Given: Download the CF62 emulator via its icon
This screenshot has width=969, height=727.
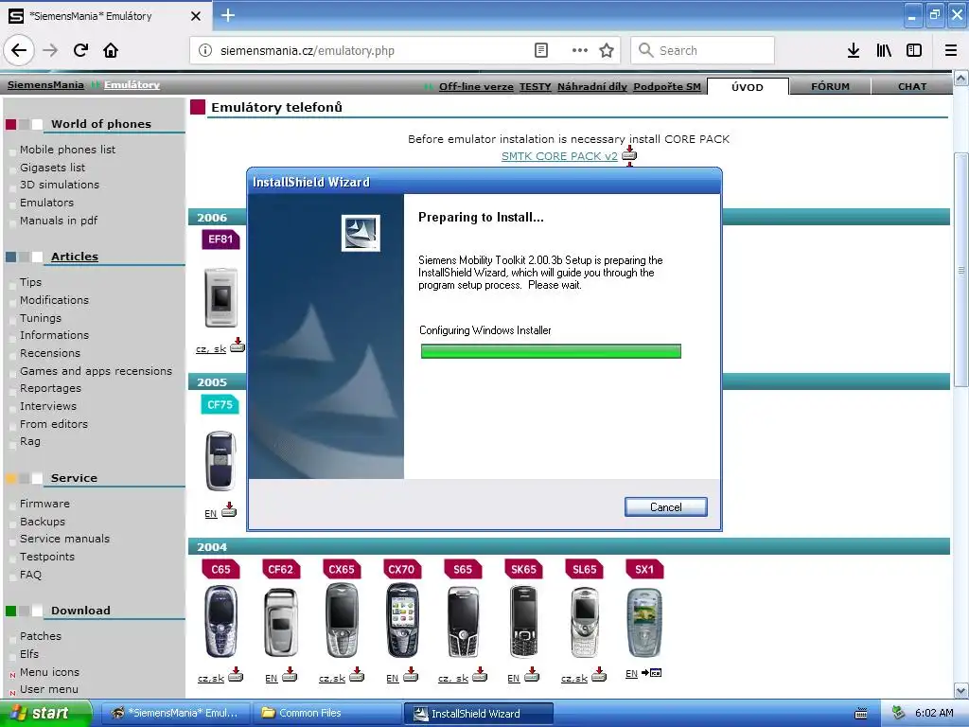Looking at the screenshot, I should (290, 674).
